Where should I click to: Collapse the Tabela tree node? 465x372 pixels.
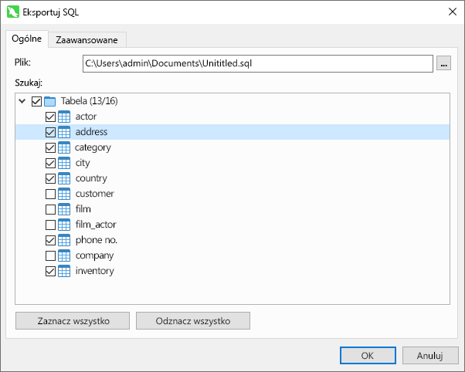coord(22,101)
